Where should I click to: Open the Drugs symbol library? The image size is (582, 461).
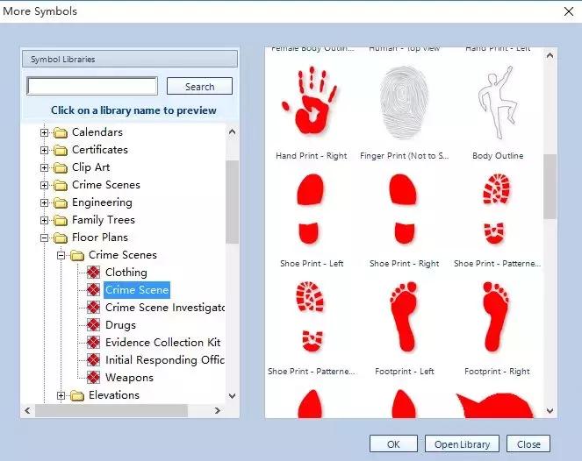click(120, 325)
